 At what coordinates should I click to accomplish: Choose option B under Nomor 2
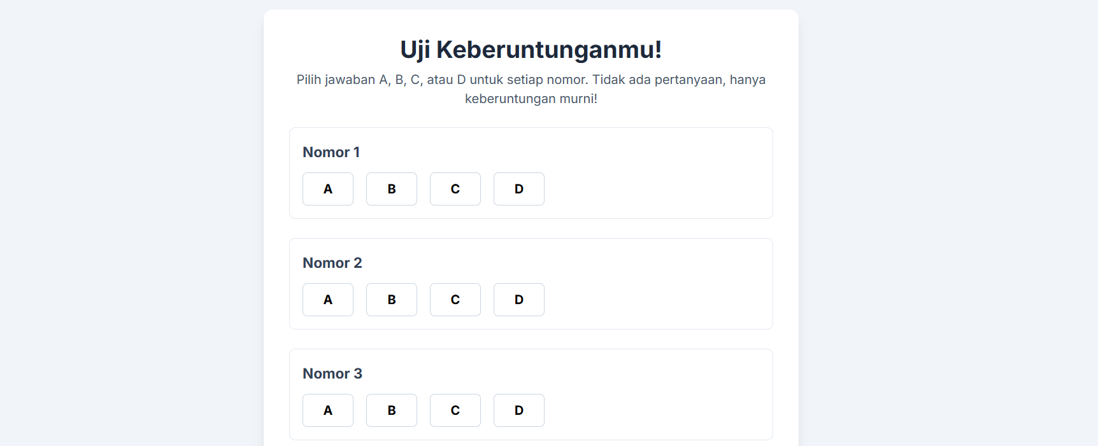point(392,300)
